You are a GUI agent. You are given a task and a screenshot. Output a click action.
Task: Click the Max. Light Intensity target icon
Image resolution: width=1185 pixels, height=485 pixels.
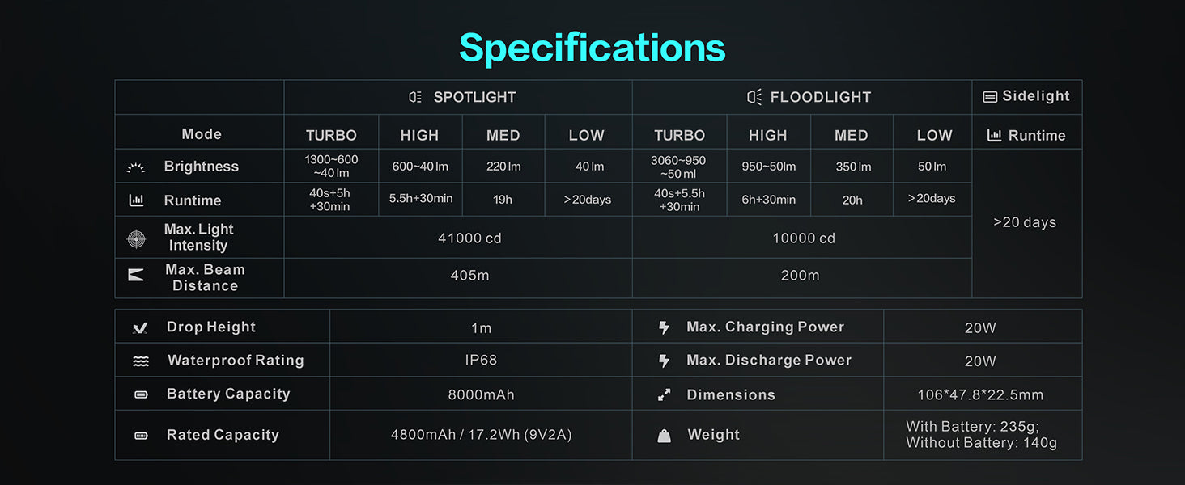[x=136, y=238]
